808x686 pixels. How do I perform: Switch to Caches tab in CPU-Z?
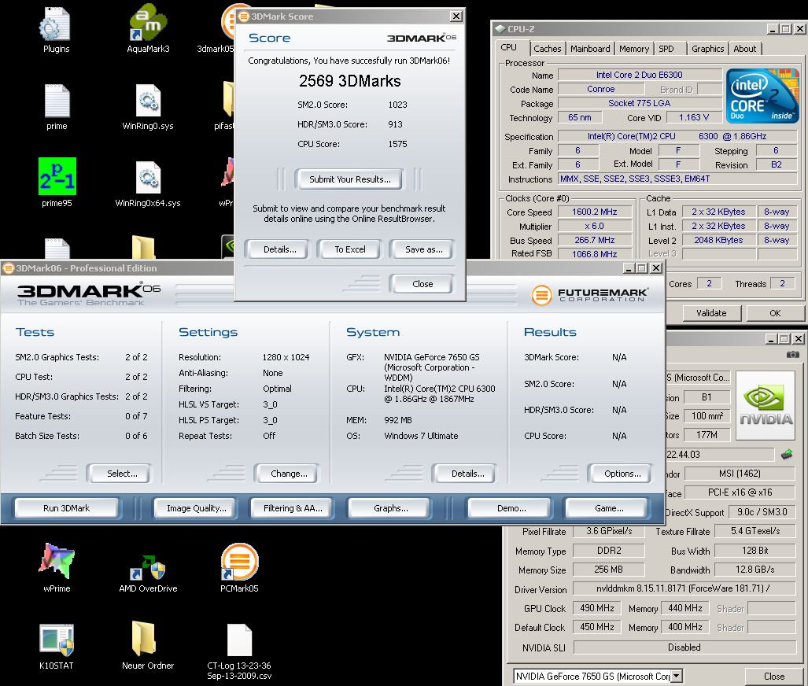click(x=548, y=49)
